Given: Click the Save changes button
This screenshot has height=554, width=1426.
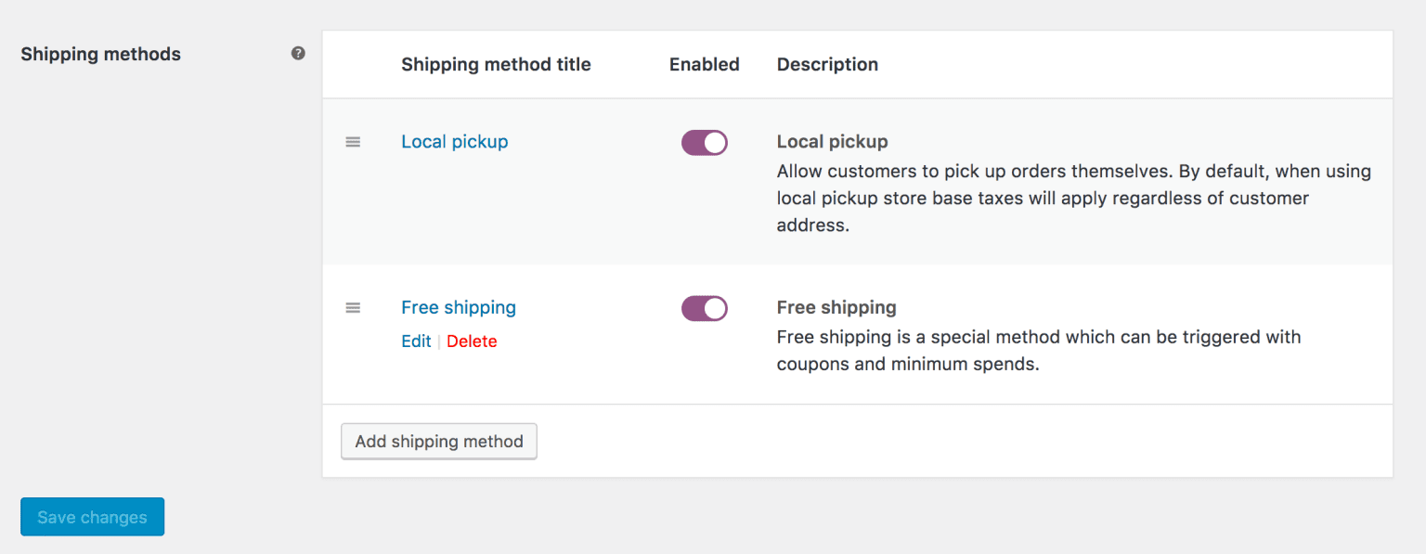Looking at the screenshot, I should 92,516.
